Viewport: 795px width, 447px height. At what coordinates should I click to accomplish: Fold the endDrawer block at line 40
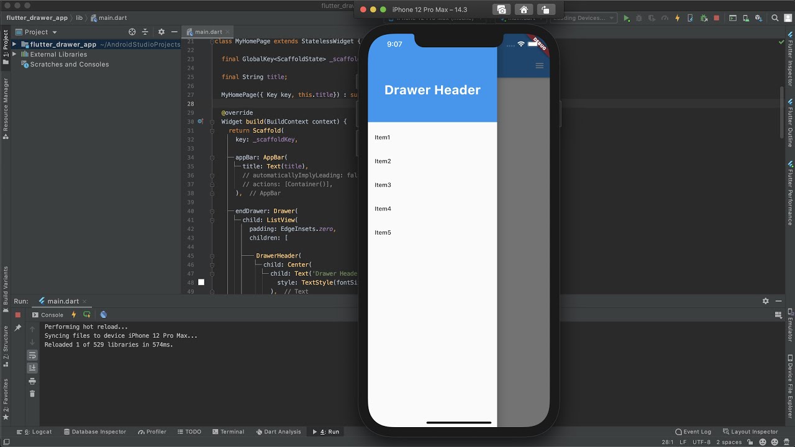point(212,211)
